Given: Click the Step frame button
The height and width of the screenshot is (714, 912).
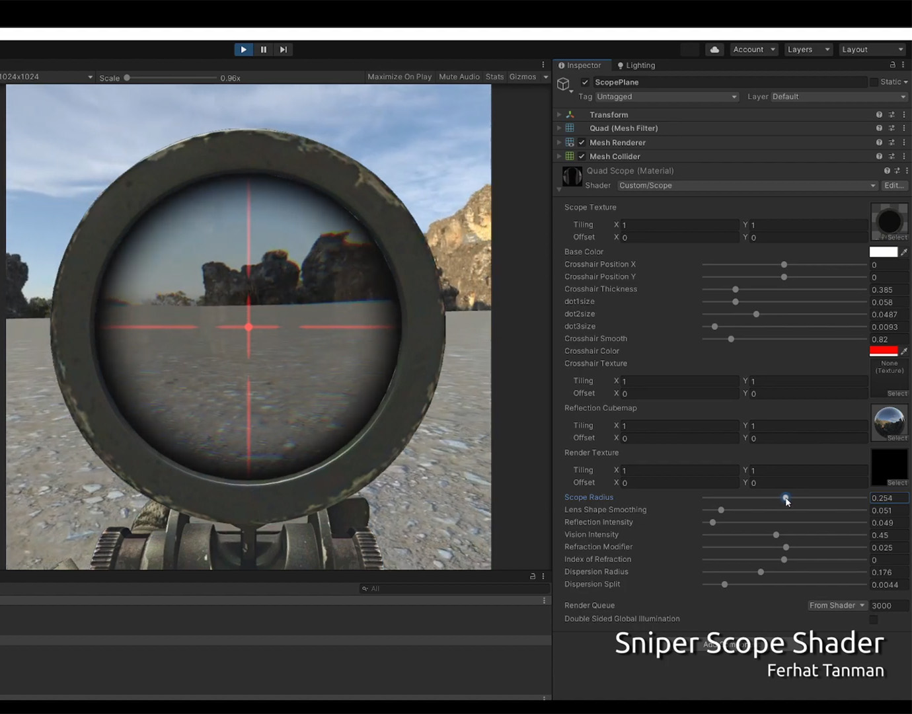Looking at the screenshot, I should [284, 50].
